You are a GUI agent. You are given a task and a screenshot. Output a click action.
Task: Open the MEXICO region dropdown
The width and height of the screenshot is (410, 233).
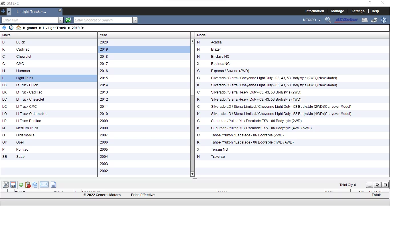[x=312, y=20]
